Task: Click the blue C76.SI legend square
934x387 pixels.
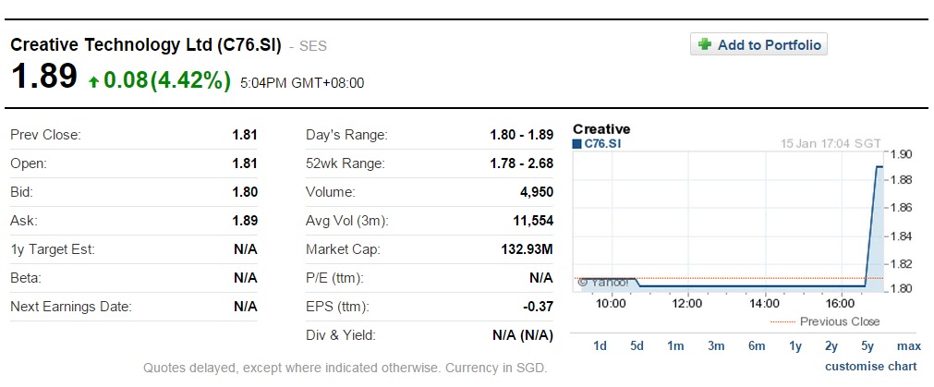Action: (x=577, y=143)
